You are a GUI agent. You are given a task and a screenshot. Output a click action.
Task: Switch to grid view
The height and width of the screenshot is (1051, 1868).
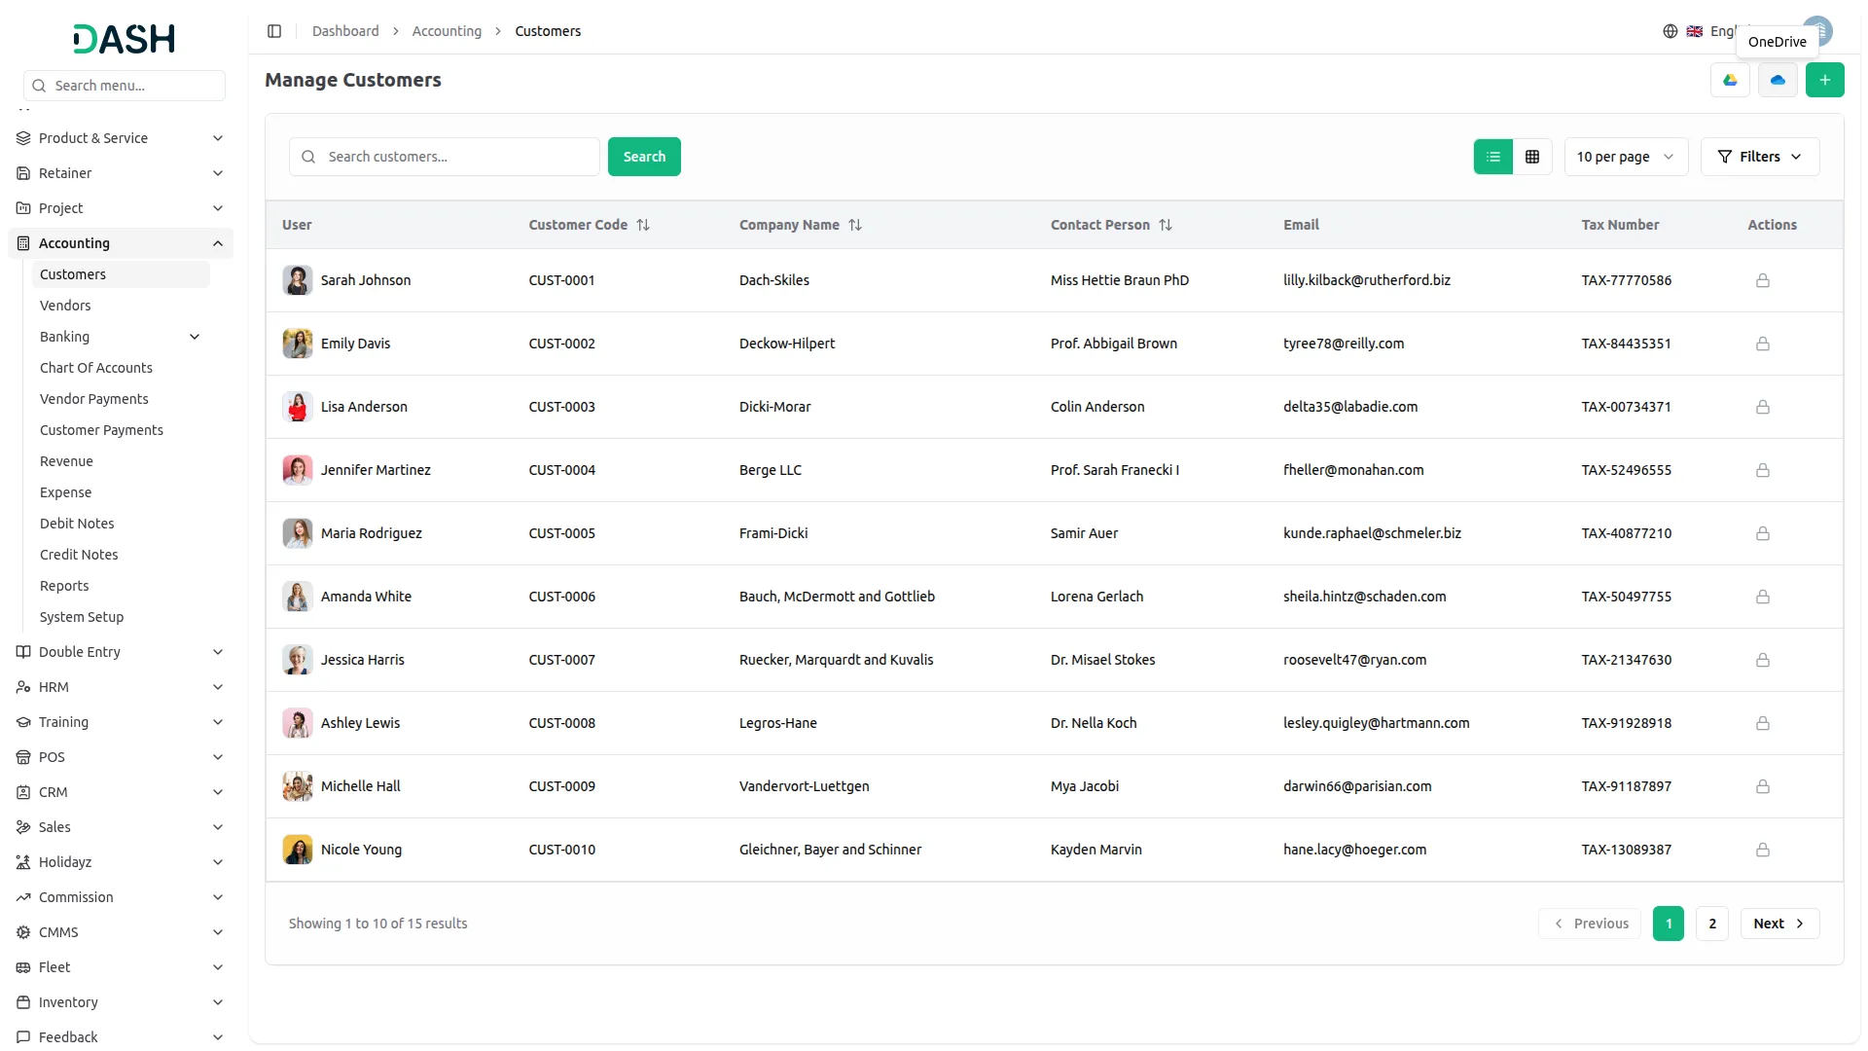click(x=1532, y=157)
